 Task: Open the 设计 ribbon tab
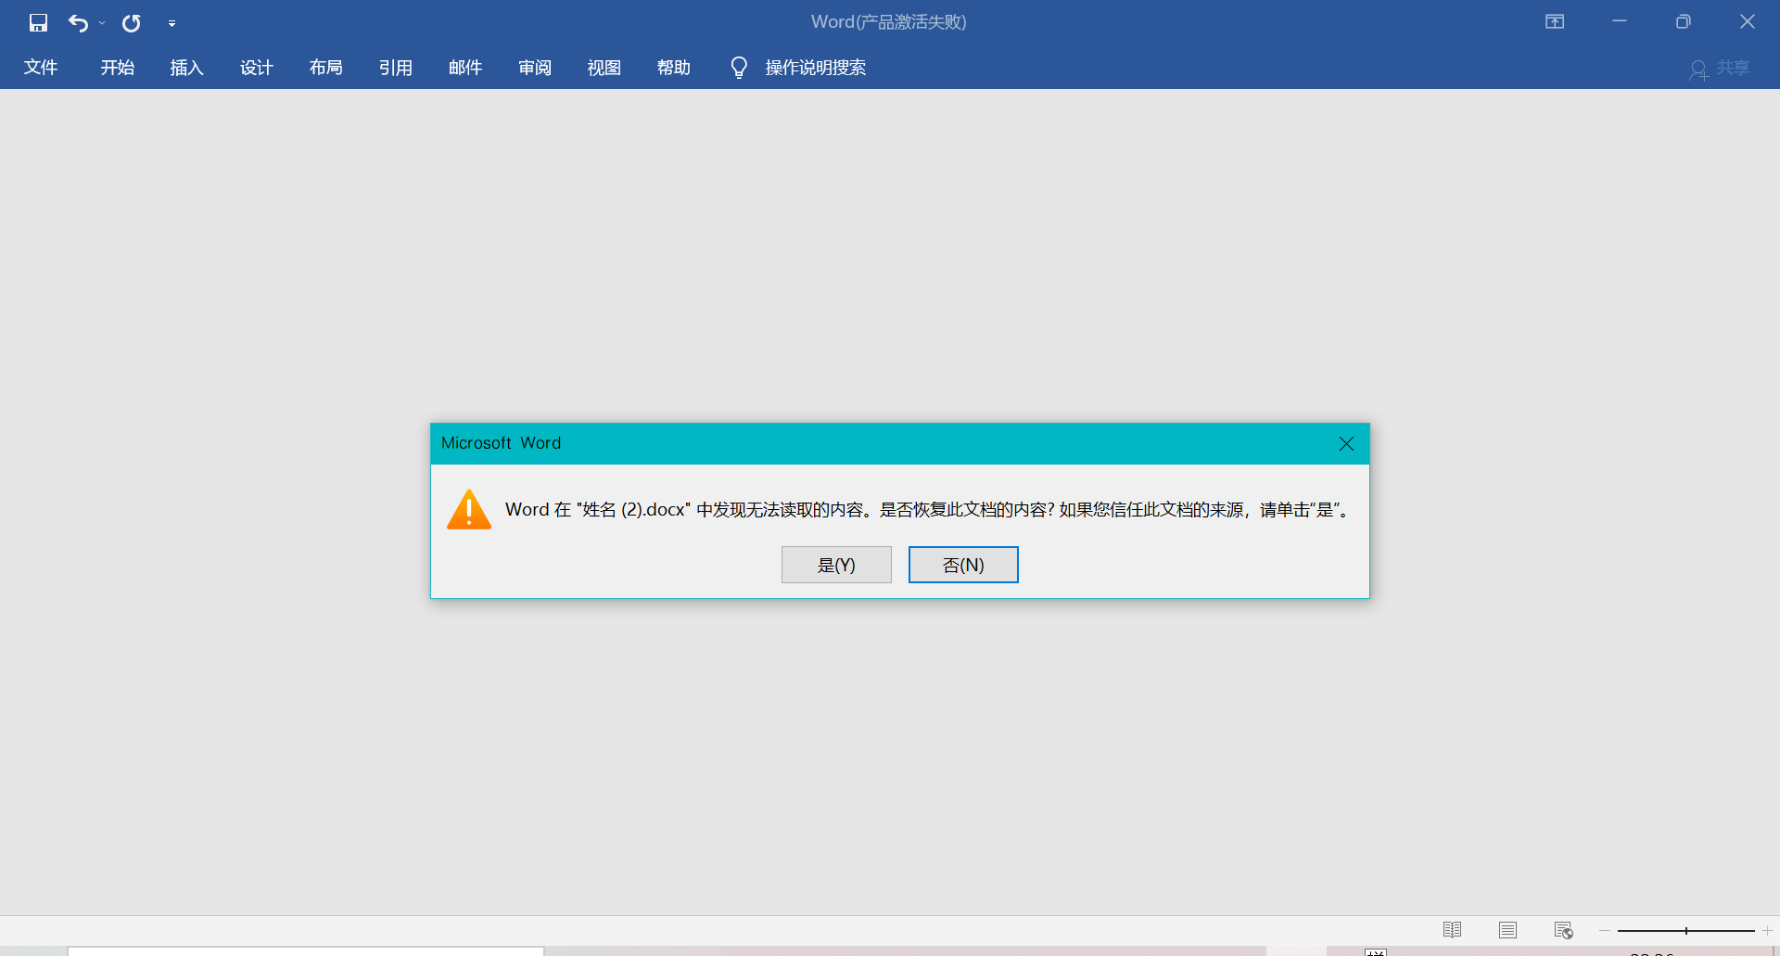[x=257, y=68]
